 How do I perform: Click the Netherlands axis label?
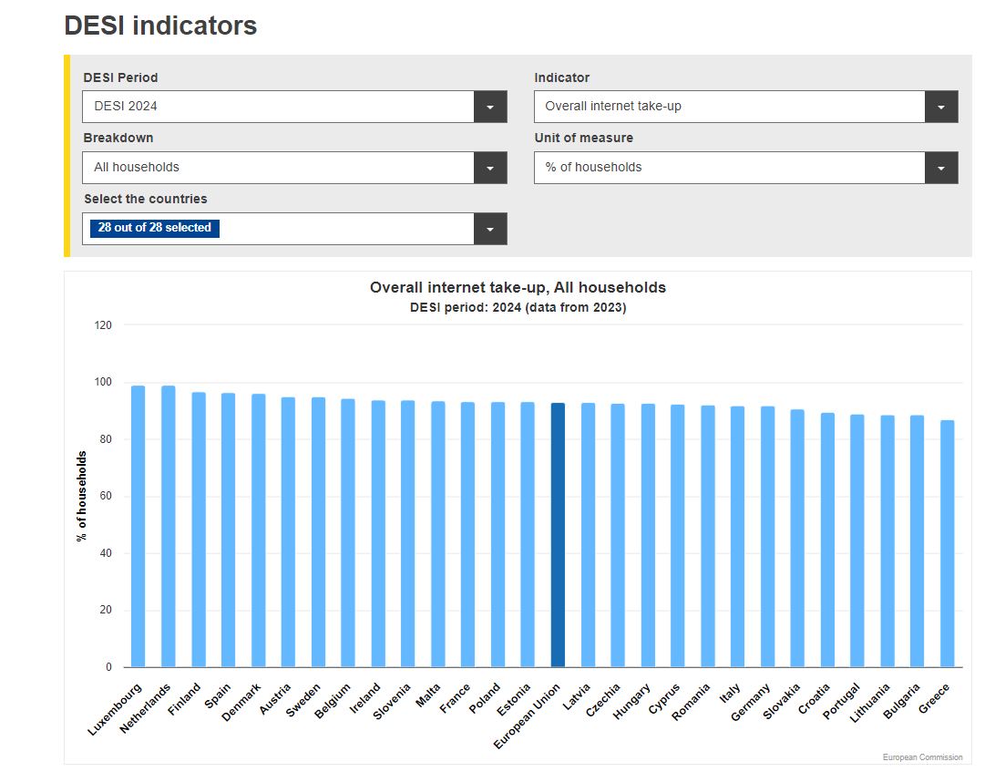[x=145, y=708]
